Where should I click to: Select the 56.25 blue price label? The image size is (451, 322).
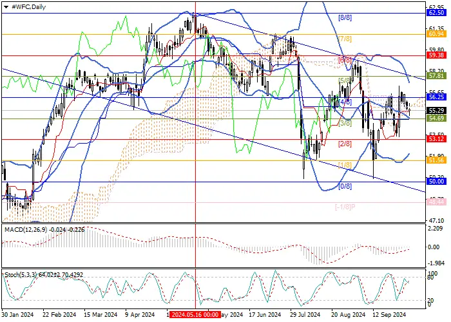tap(436, 97)
